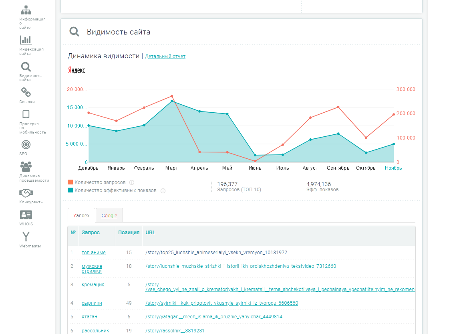Screen dimensions: 455x334
Task: Open the site information sitemap icon
Action: coord(26,10)
